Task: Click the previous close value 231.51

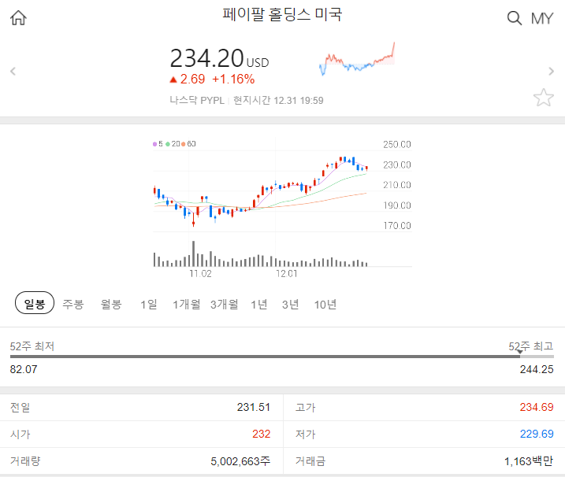Action: [x=253, y=407]
